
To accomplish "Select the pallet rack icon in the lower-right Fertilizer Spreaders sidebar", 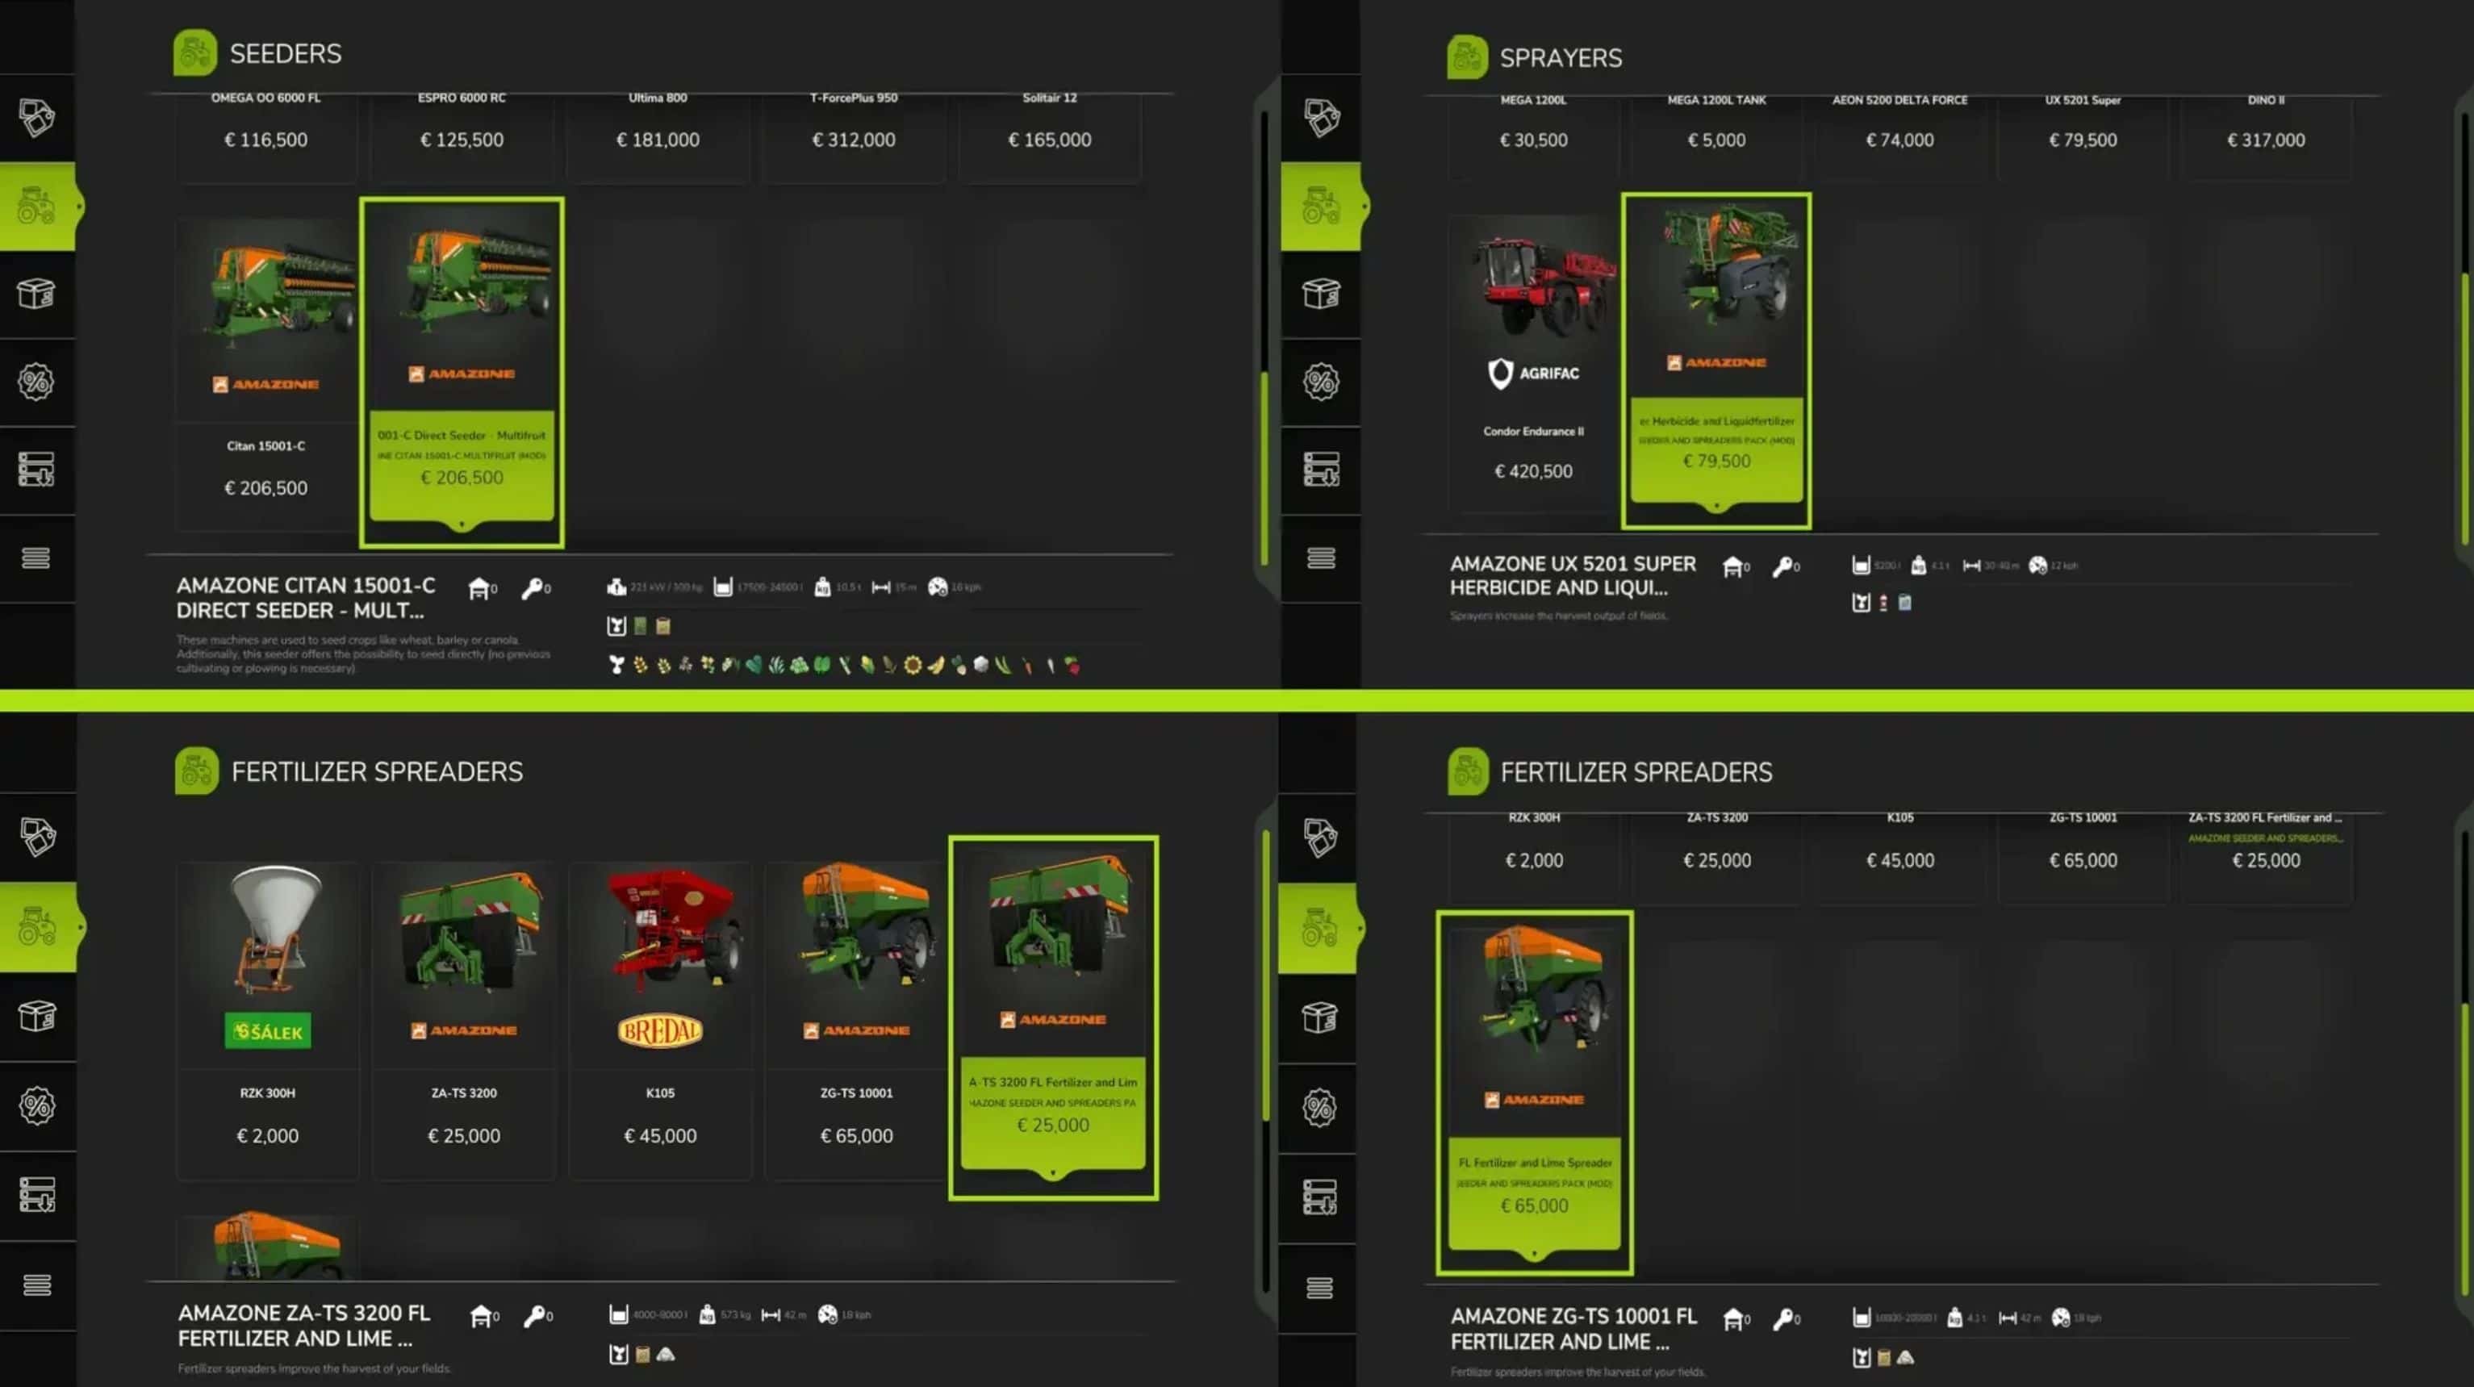I will 1319,1197.
